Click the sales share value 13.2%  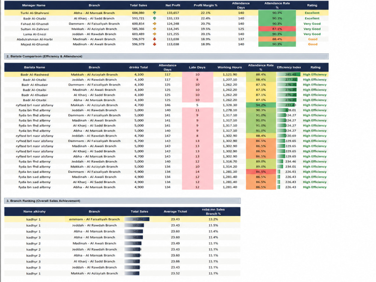click(x=213, y=219)
